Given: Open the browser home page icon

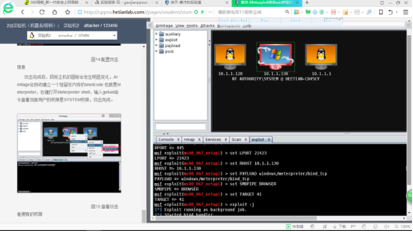Looking at the screenshot, I should coord(55,12).
